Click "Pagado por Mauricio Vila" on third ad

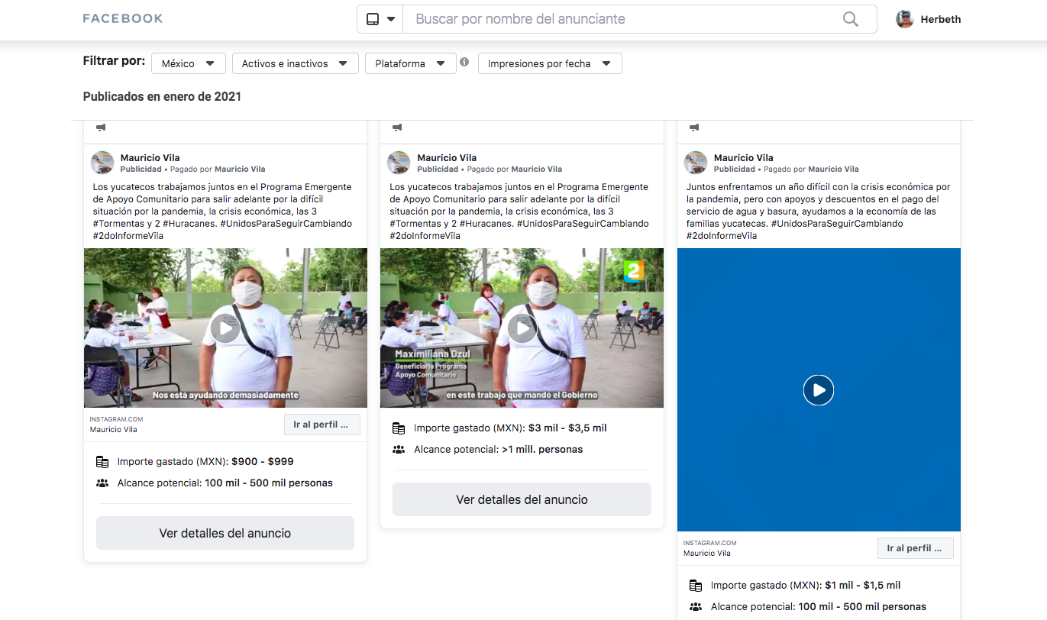point(811,170)
